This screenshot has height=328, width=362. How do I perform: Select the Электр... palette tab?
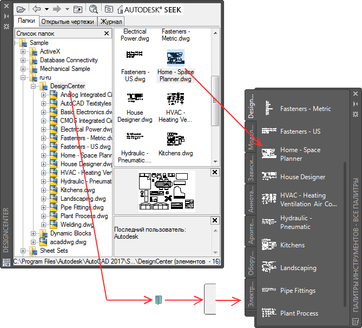coord(251,293)
